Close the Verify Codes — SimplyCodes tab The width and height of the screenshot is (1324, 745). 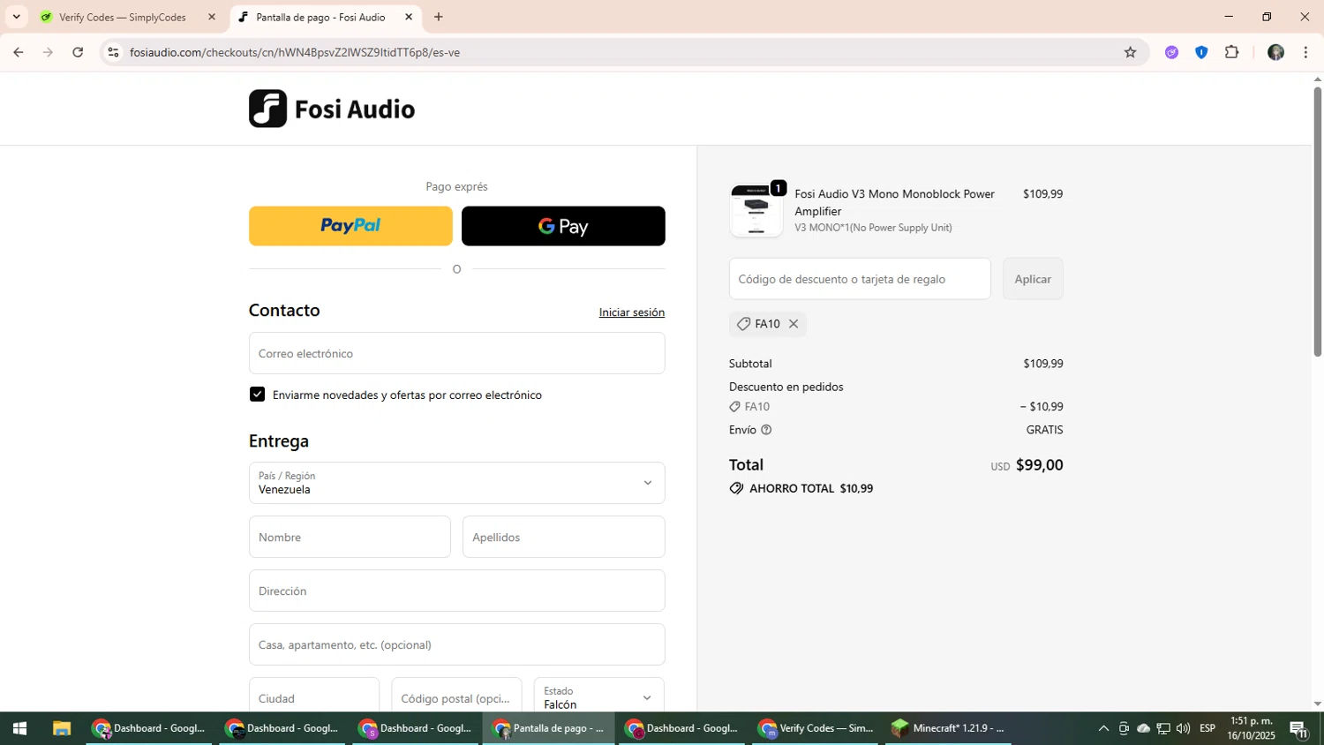(212, 17)
